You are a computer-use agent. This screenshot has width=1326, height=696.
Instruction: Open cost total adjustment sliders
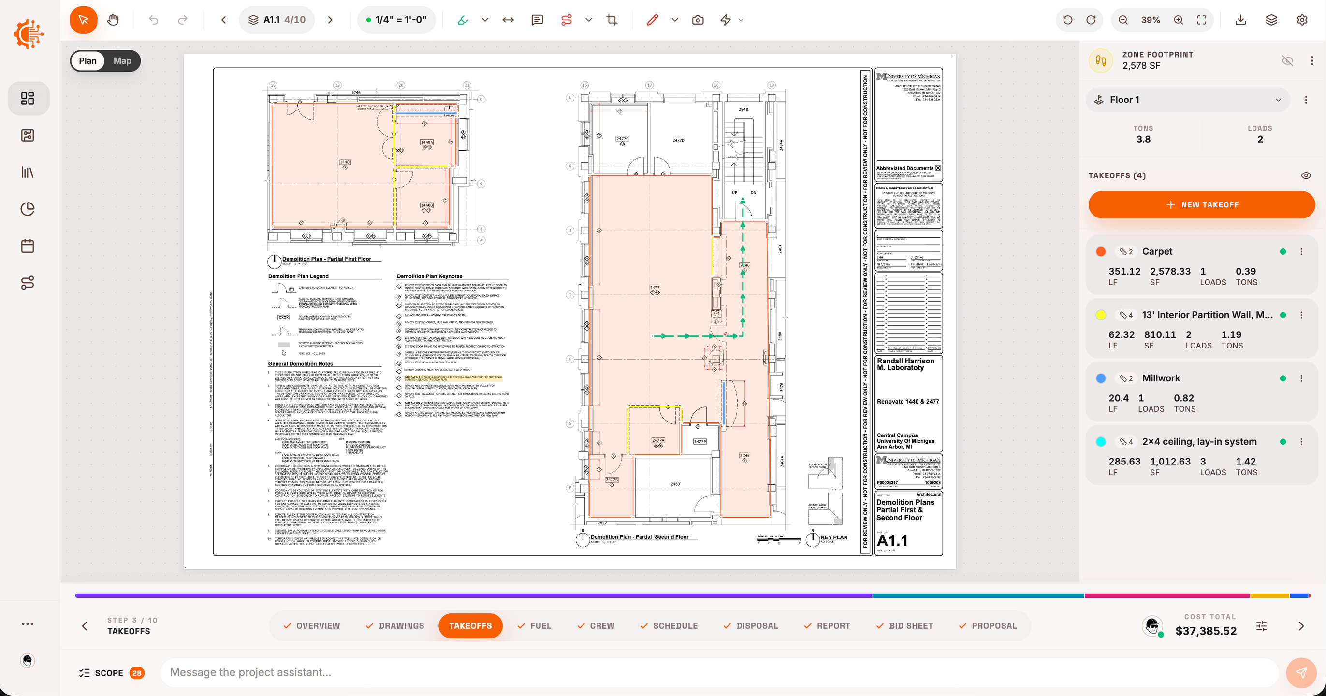coord(1261,626)
